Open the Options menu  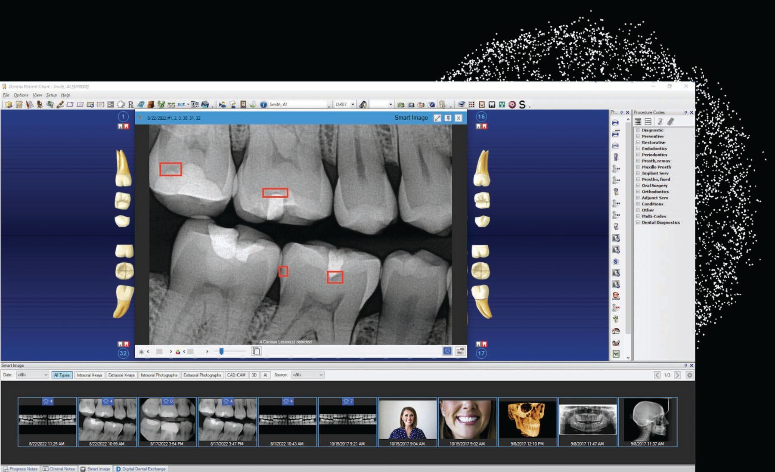point(21,95)
